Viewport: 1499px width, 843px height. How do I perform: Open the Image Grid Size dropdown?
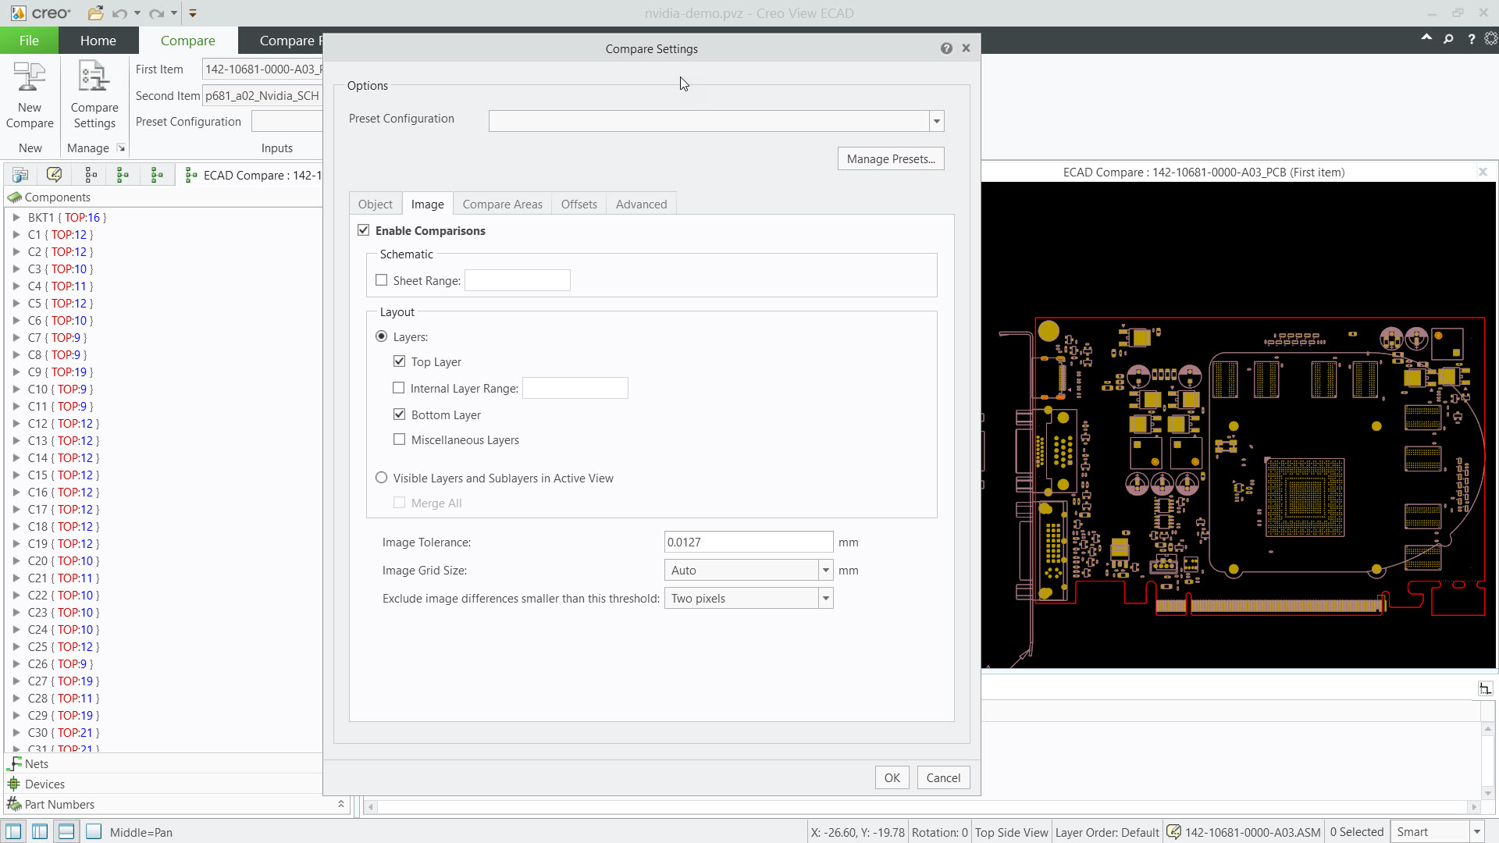826,571
